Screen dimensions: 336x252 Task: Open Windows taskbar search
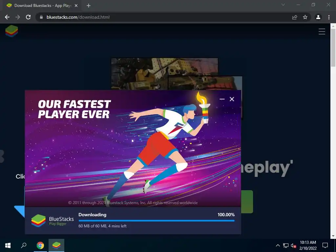[x=24, y=245]
